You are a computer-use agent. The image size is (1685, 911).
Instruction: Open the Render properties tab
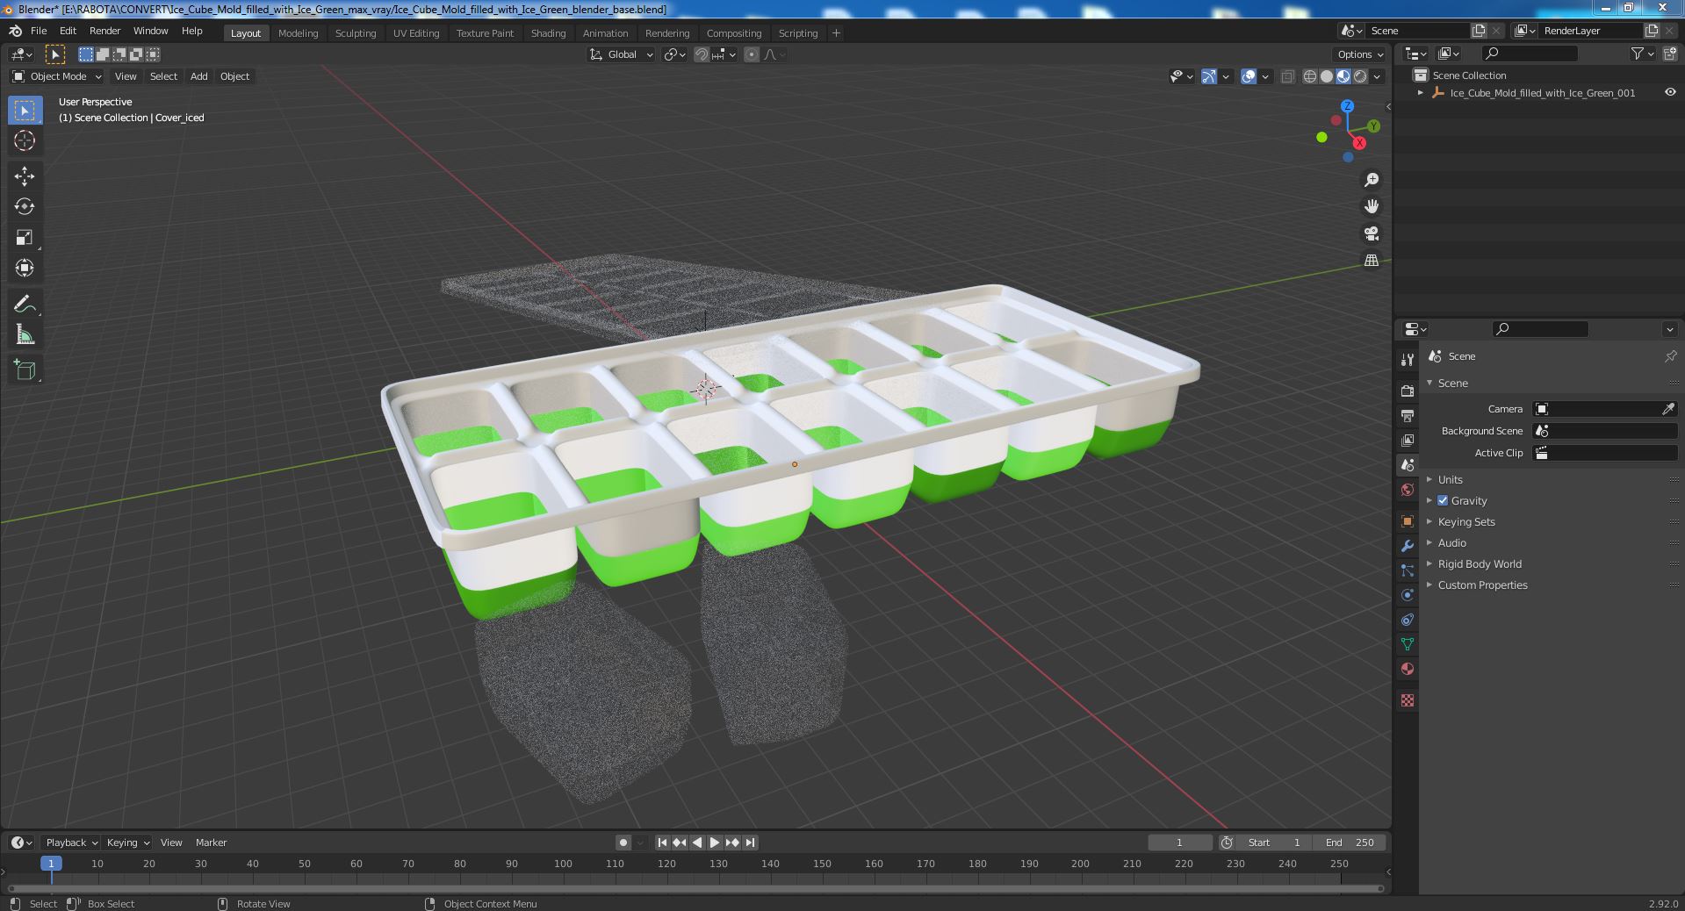(x=1408, y=391)
